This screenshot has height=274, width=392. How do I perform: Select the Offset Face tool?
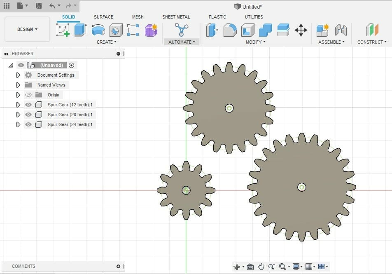tap(283, 30)
